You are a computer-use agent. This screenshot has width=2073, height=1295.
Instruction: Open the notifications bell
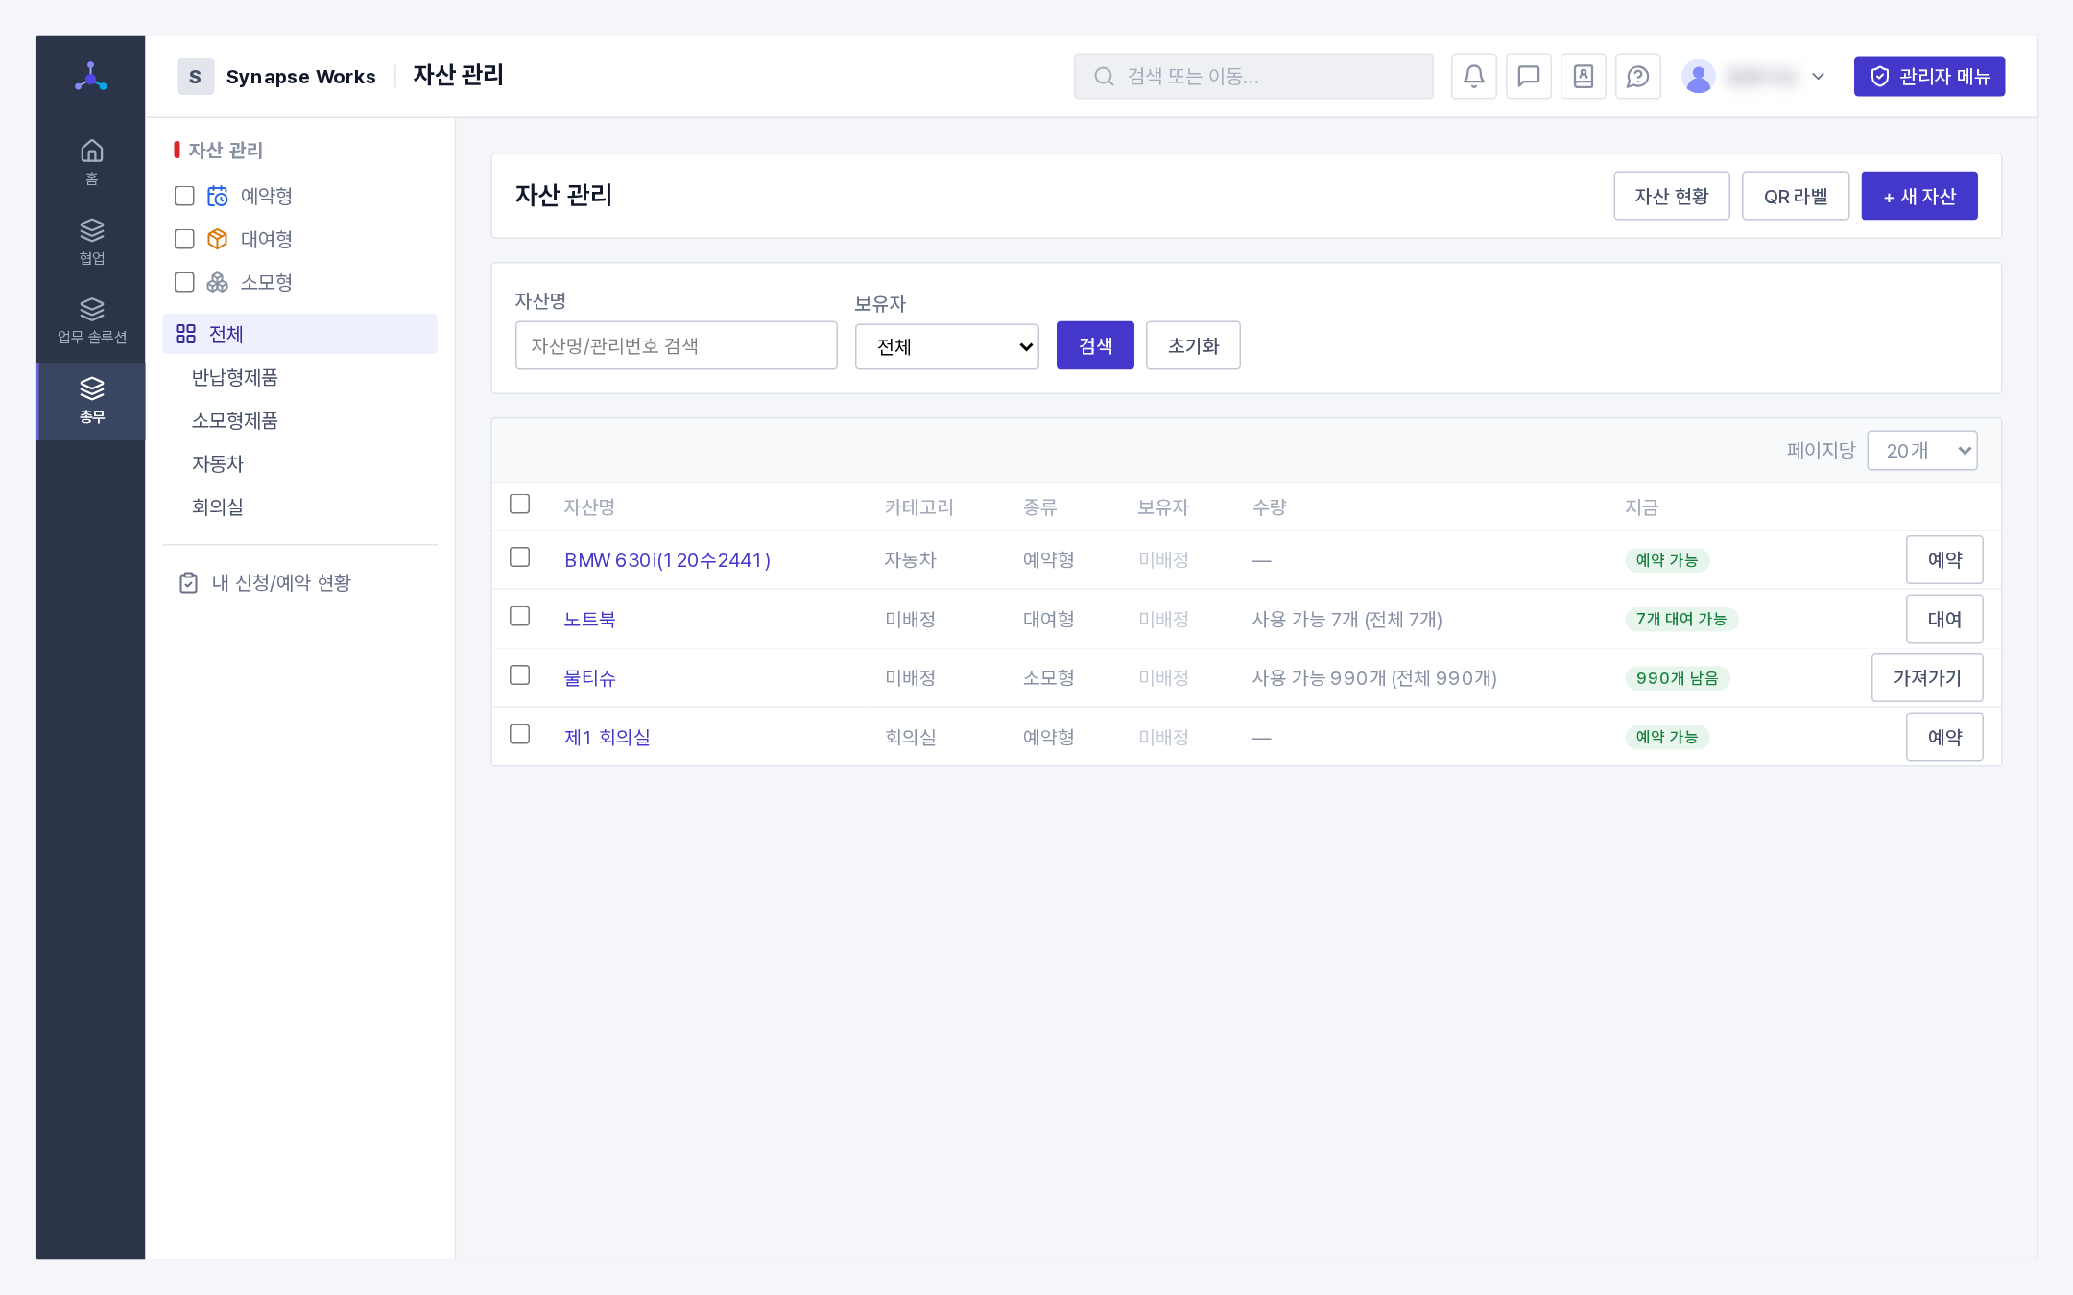tap(1474, 77)
